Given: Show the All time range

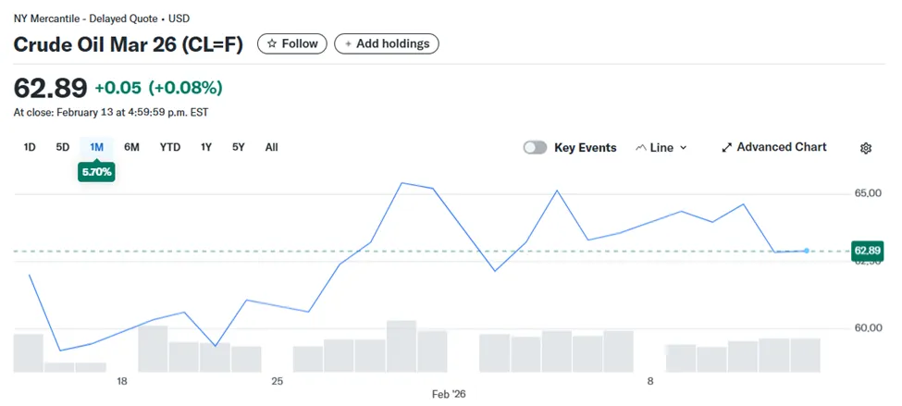Looking at the screenshot, I should coord(271,147).
